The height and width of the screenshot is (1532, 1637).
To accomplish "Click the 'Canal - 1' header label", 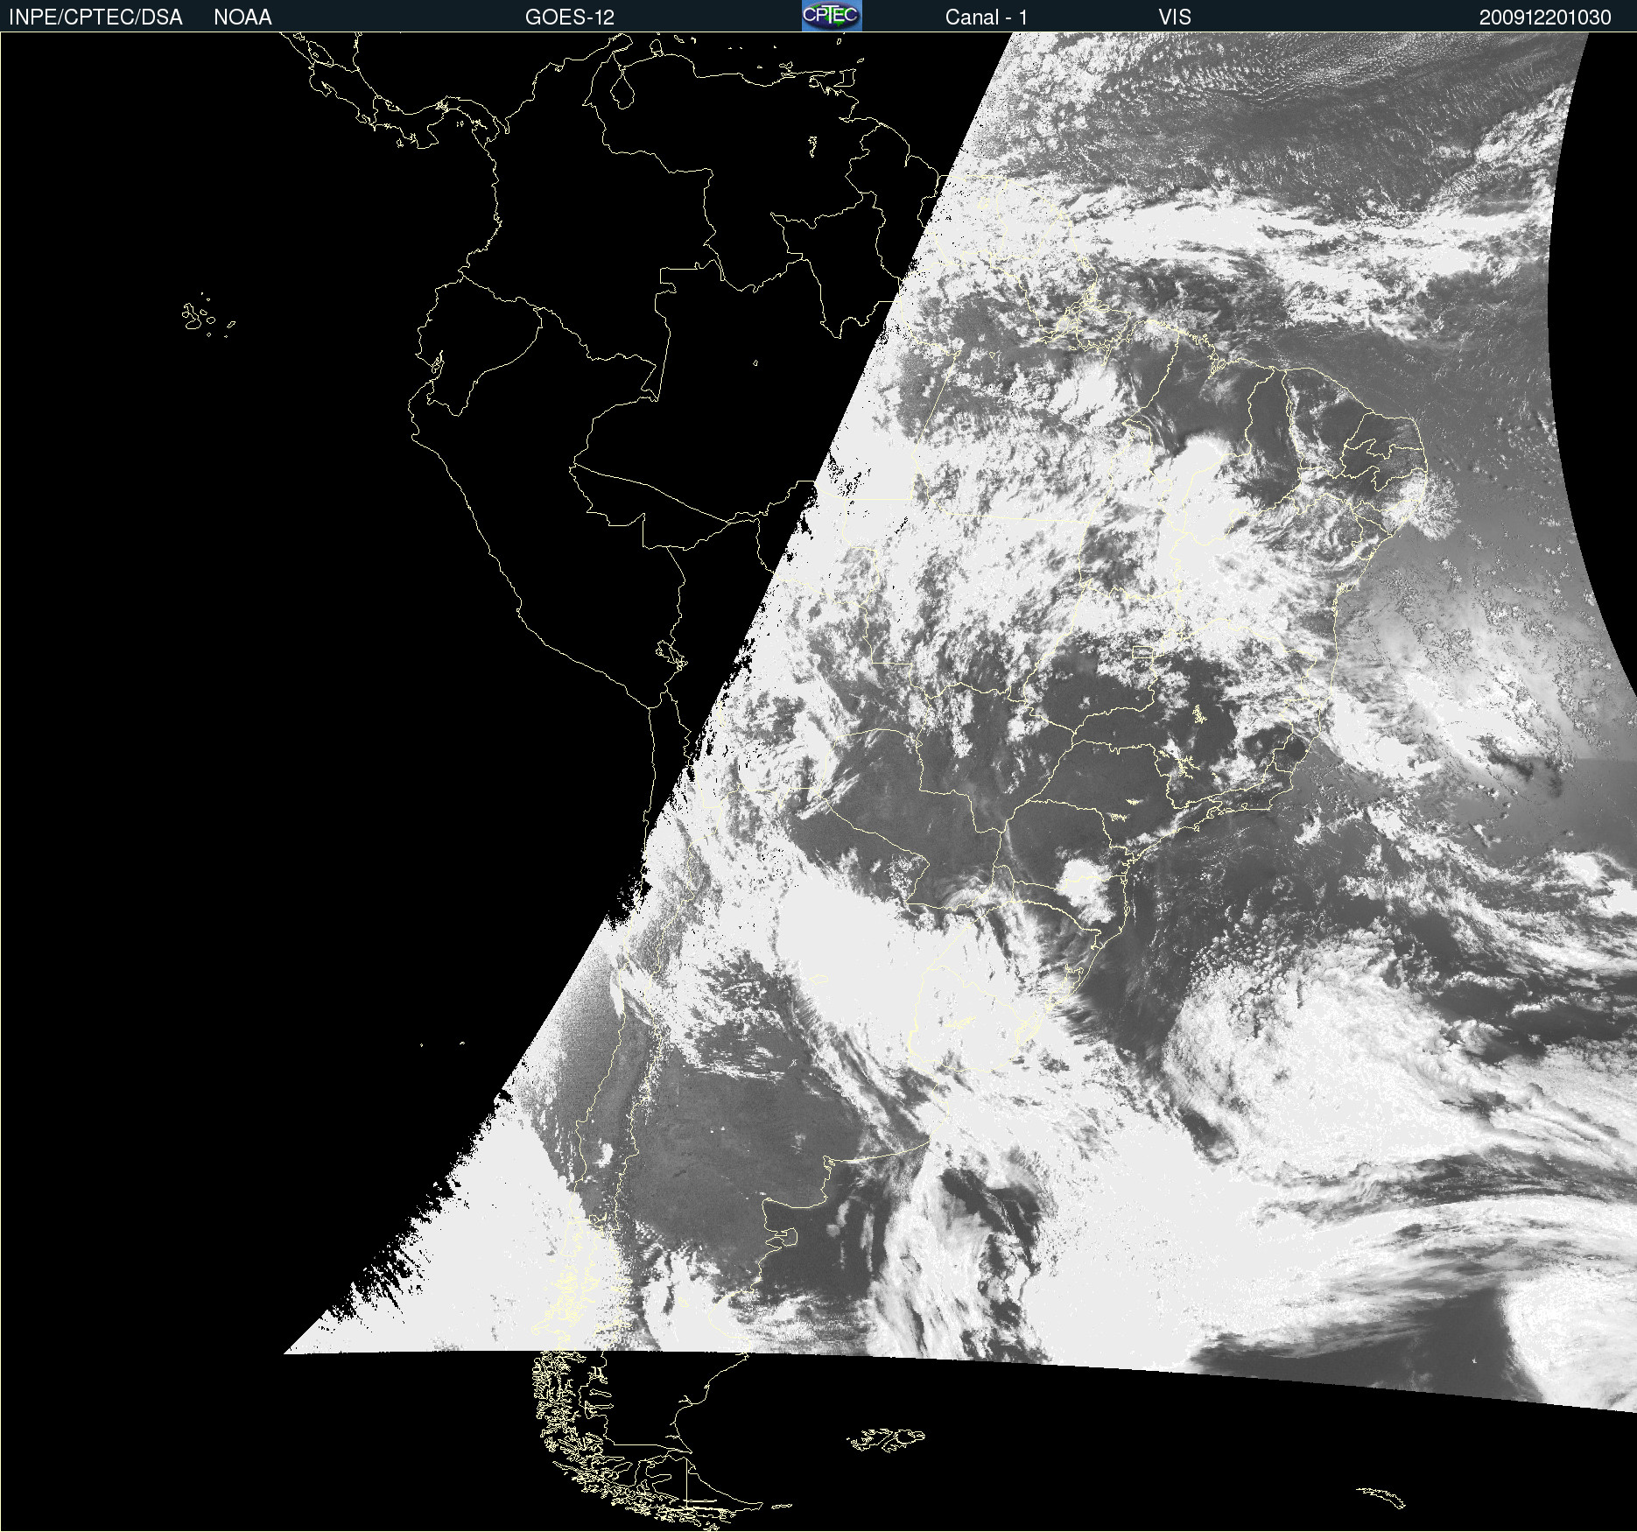I will tap(987, 18).
